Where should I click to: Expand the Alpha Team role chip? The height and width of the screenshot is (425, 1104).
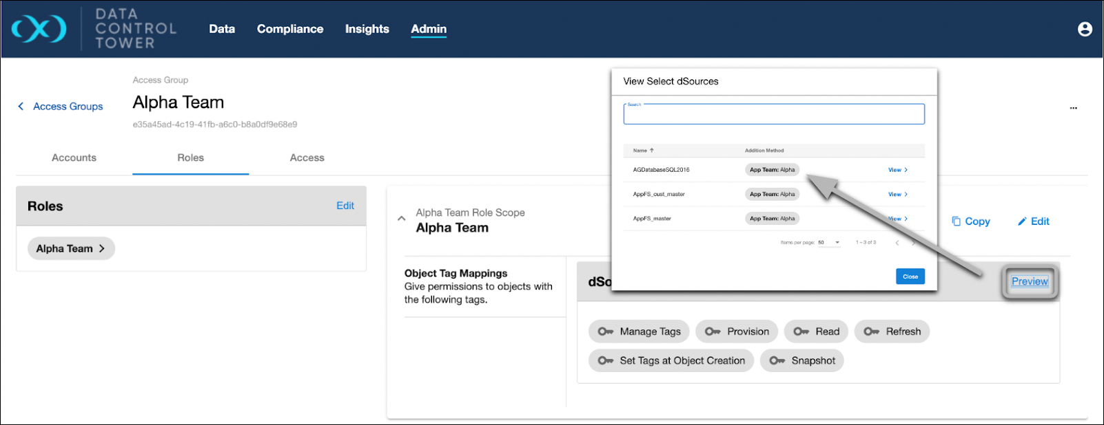71,249
